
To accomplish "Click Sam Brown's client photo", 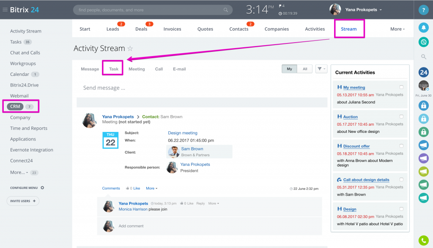I will point(174,151).
